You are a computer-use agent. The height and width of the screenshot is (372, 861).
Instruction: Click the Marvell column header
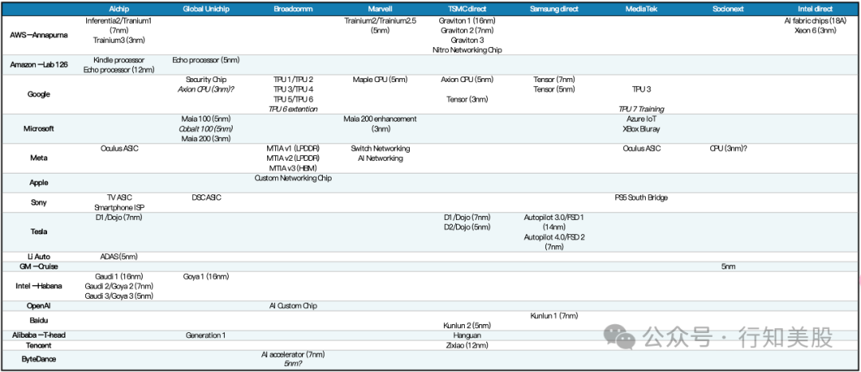380,8
